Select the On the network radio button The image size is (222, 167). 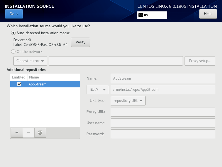[13, 51]
